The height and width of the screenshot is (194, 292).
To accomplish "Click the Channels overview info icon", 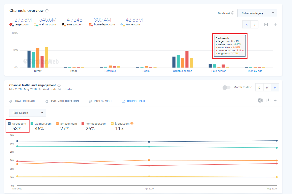I will 47,11.
